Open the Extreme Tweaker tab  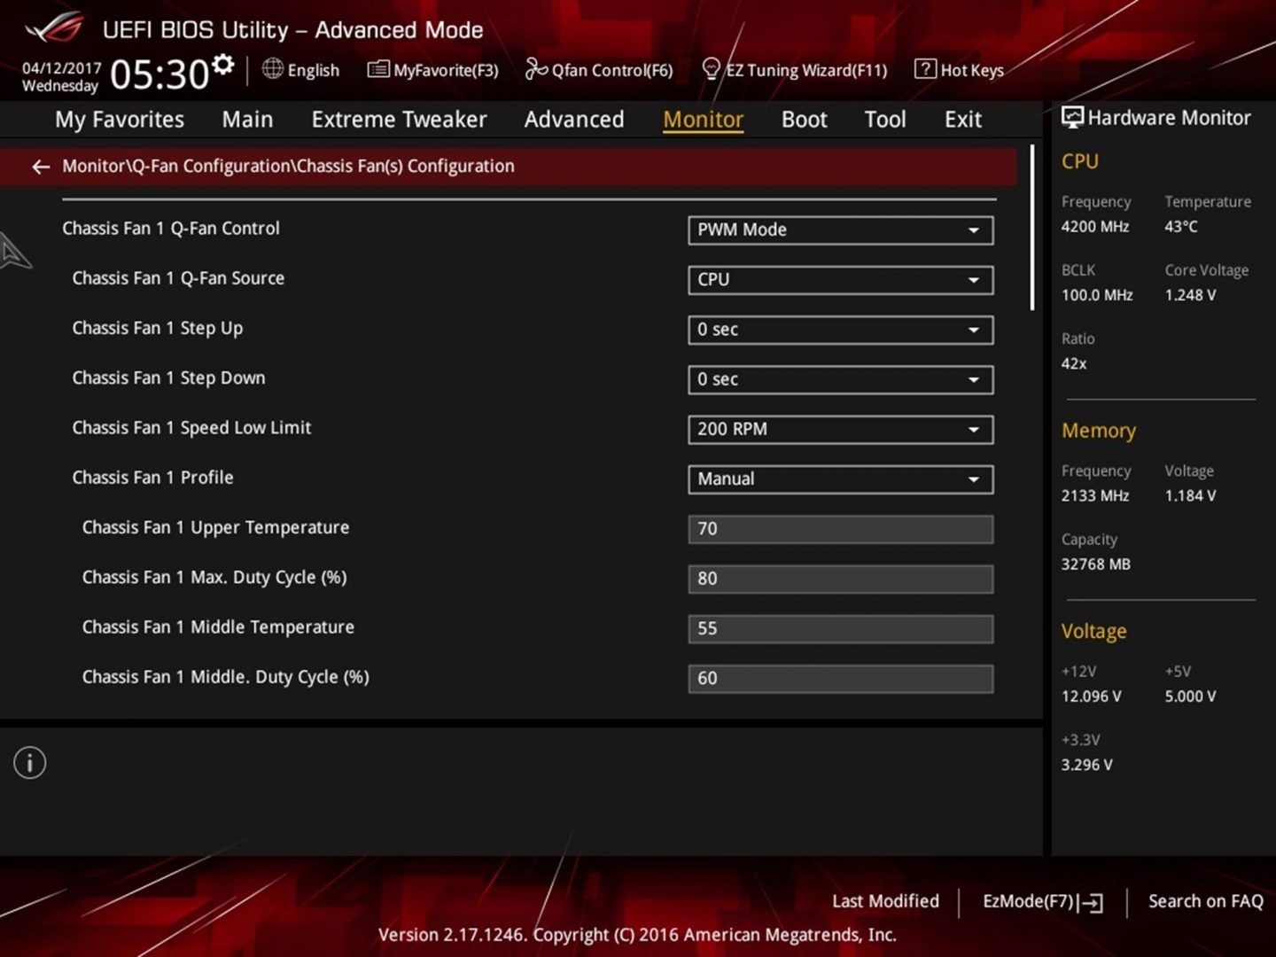(399, 120)
